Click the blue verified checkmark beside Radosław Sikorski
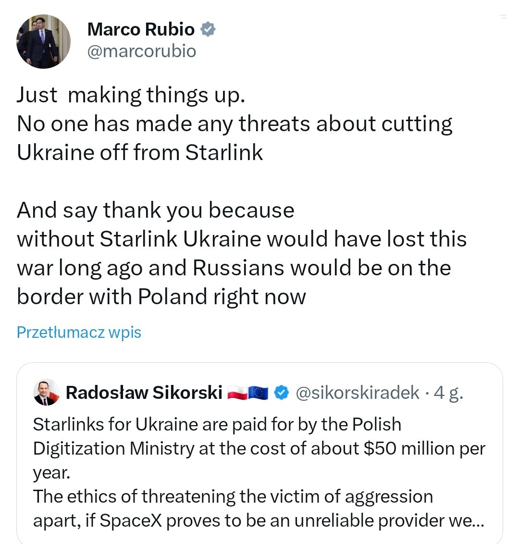The width and height of the screenshot is (519, 544). pyautogui.click(x=281, y=393)
